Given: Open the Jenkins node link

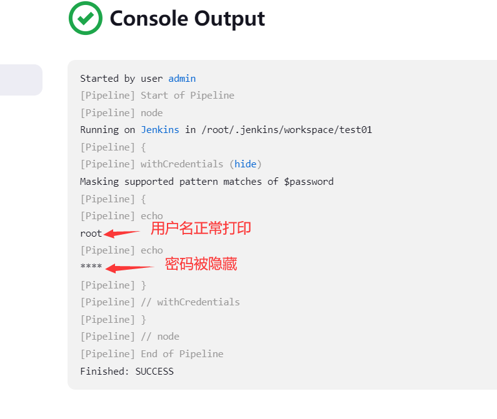Looking at the screenshot, I should point(160,130).
